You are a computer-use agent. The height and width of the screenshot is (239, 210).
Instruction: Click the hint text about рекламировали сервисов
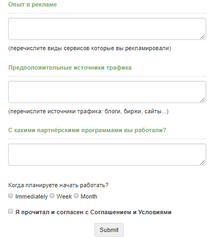tap(90, 48)
